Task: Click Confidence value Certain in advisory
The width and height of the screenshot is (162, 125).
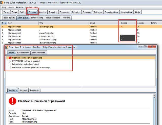Action: (25, 116)
